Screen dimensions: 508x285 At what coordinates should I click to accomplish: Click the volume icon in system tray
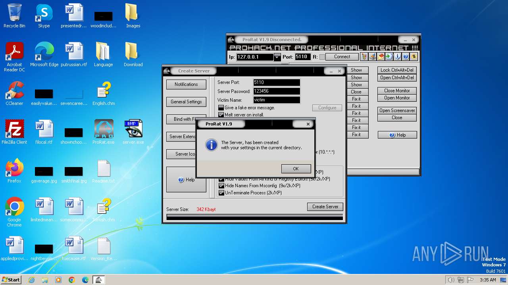[451, 280]
